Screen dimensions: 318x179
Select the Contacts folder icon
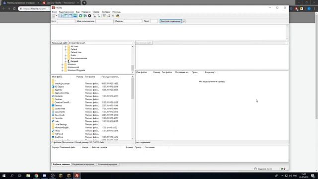53,96
